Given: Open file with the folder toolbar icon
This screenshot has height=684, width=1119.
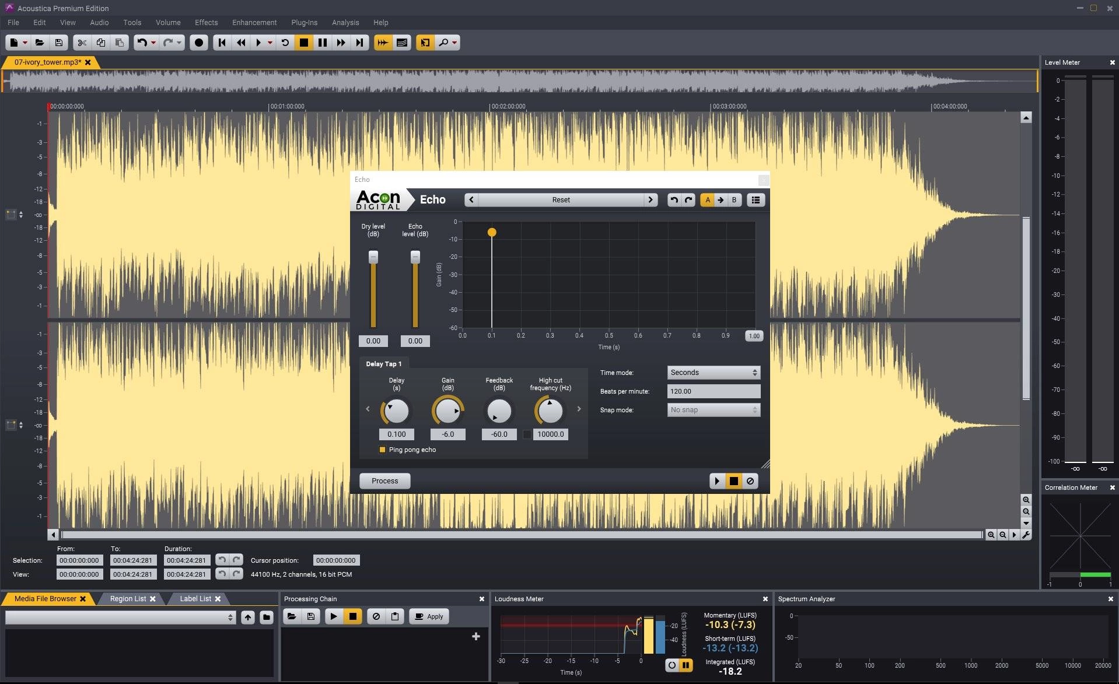Looking at the screenshot, I should click(x=40, y=43).
